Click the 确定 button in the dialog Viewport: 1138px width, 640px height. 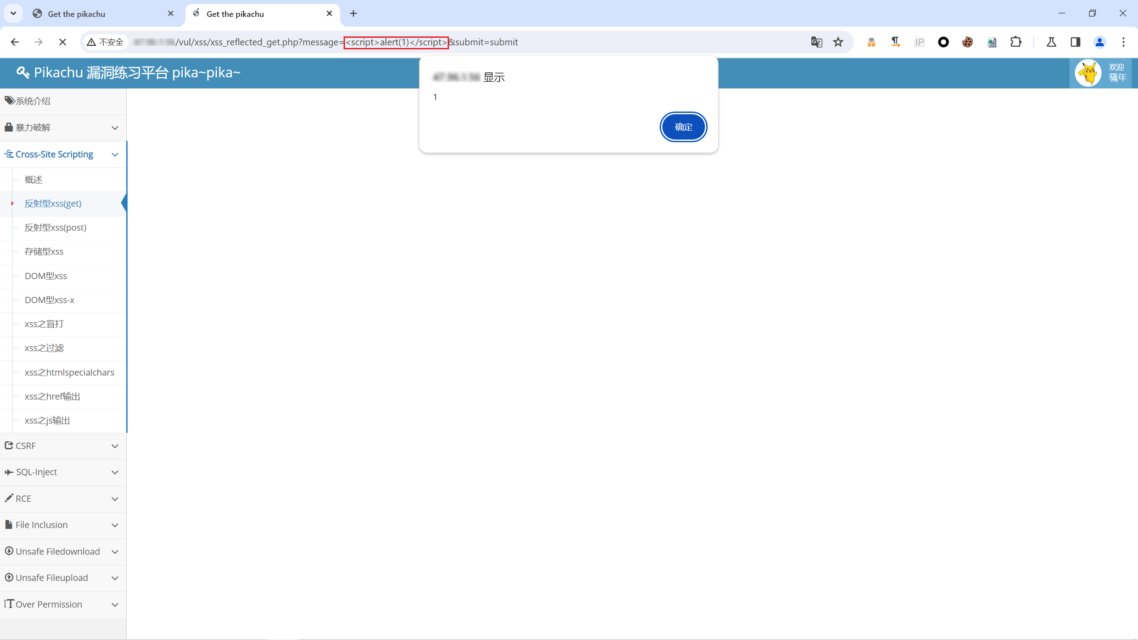click(683, 127)
